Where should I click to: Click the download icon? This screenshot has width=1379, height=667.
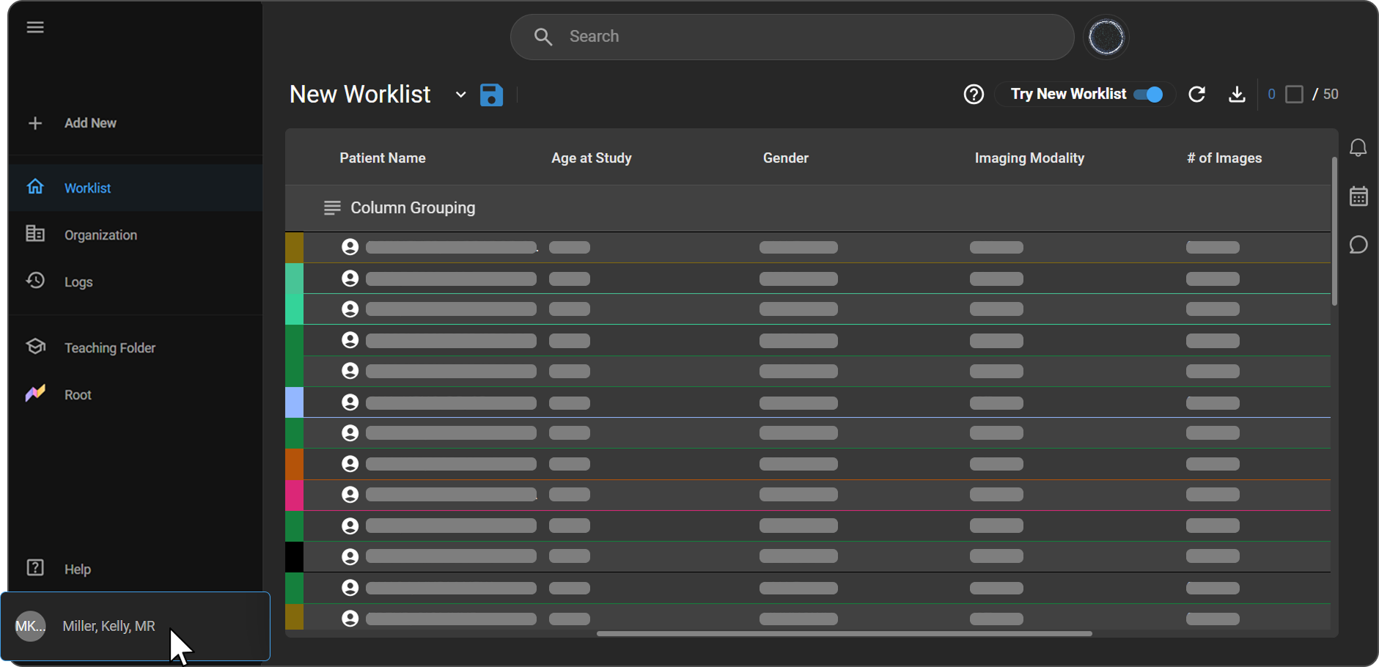(x=1237, y=95)
